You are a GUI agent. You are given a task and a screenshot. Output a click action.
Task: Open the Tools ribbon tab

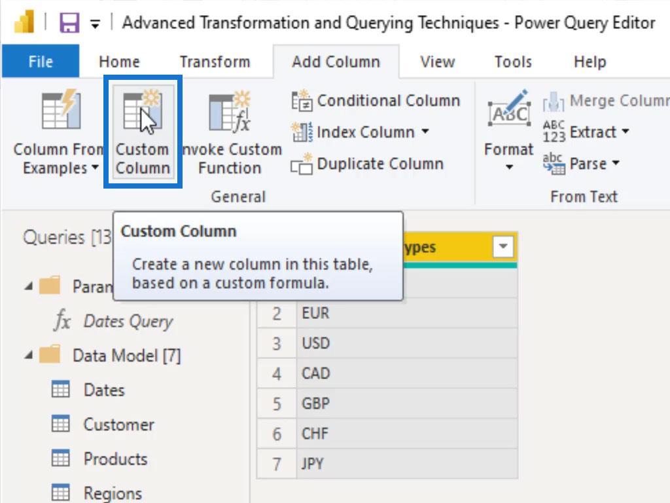(513, 62)
